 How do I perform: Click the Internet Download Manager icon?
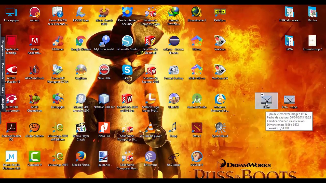174,12
